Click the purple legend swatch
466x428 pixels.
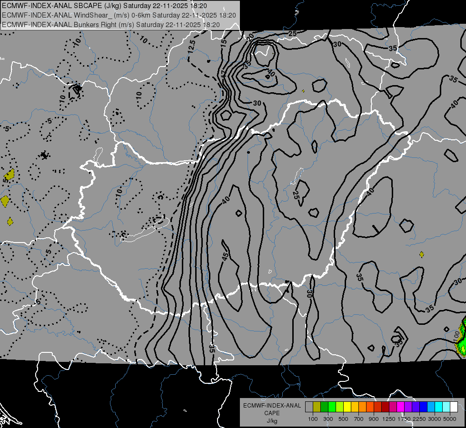coord(408,407)
